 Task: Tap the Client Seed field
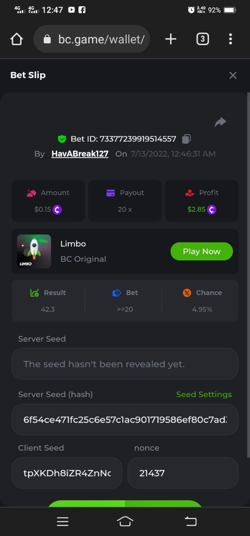coord(67,473)
